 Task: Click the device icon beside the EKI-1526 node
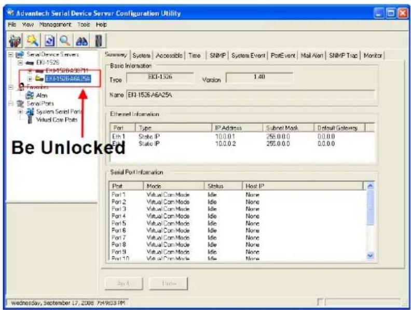click(x=30, y=63)
